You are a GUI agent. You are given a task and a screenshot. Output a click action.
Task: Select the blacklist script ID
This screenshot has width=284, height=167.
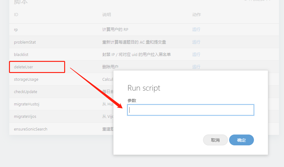21,54
